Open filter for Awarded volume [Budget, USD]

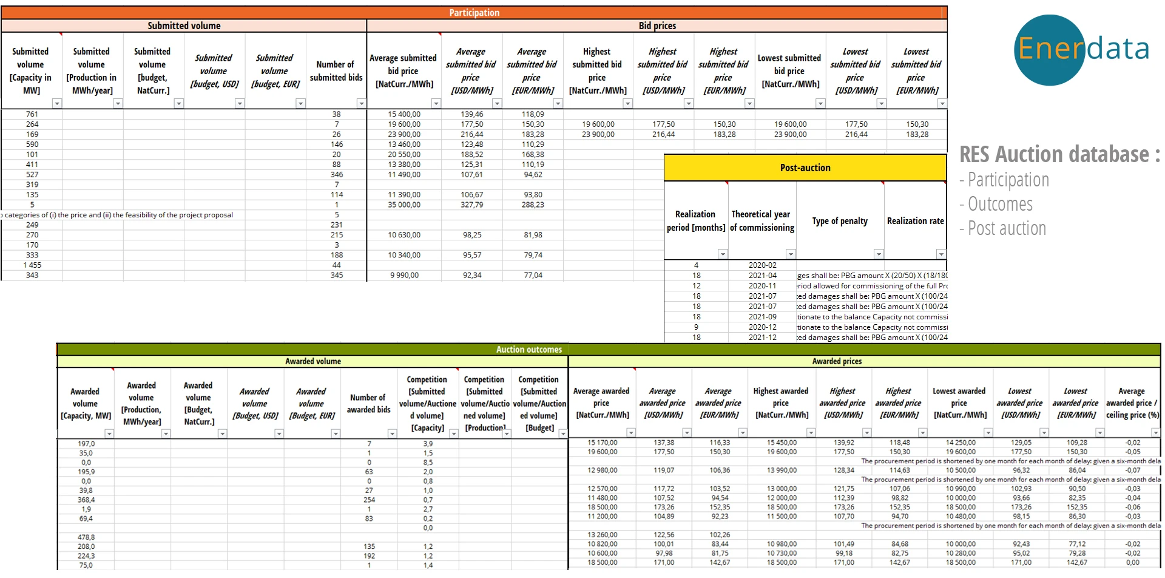pos(279,433)
